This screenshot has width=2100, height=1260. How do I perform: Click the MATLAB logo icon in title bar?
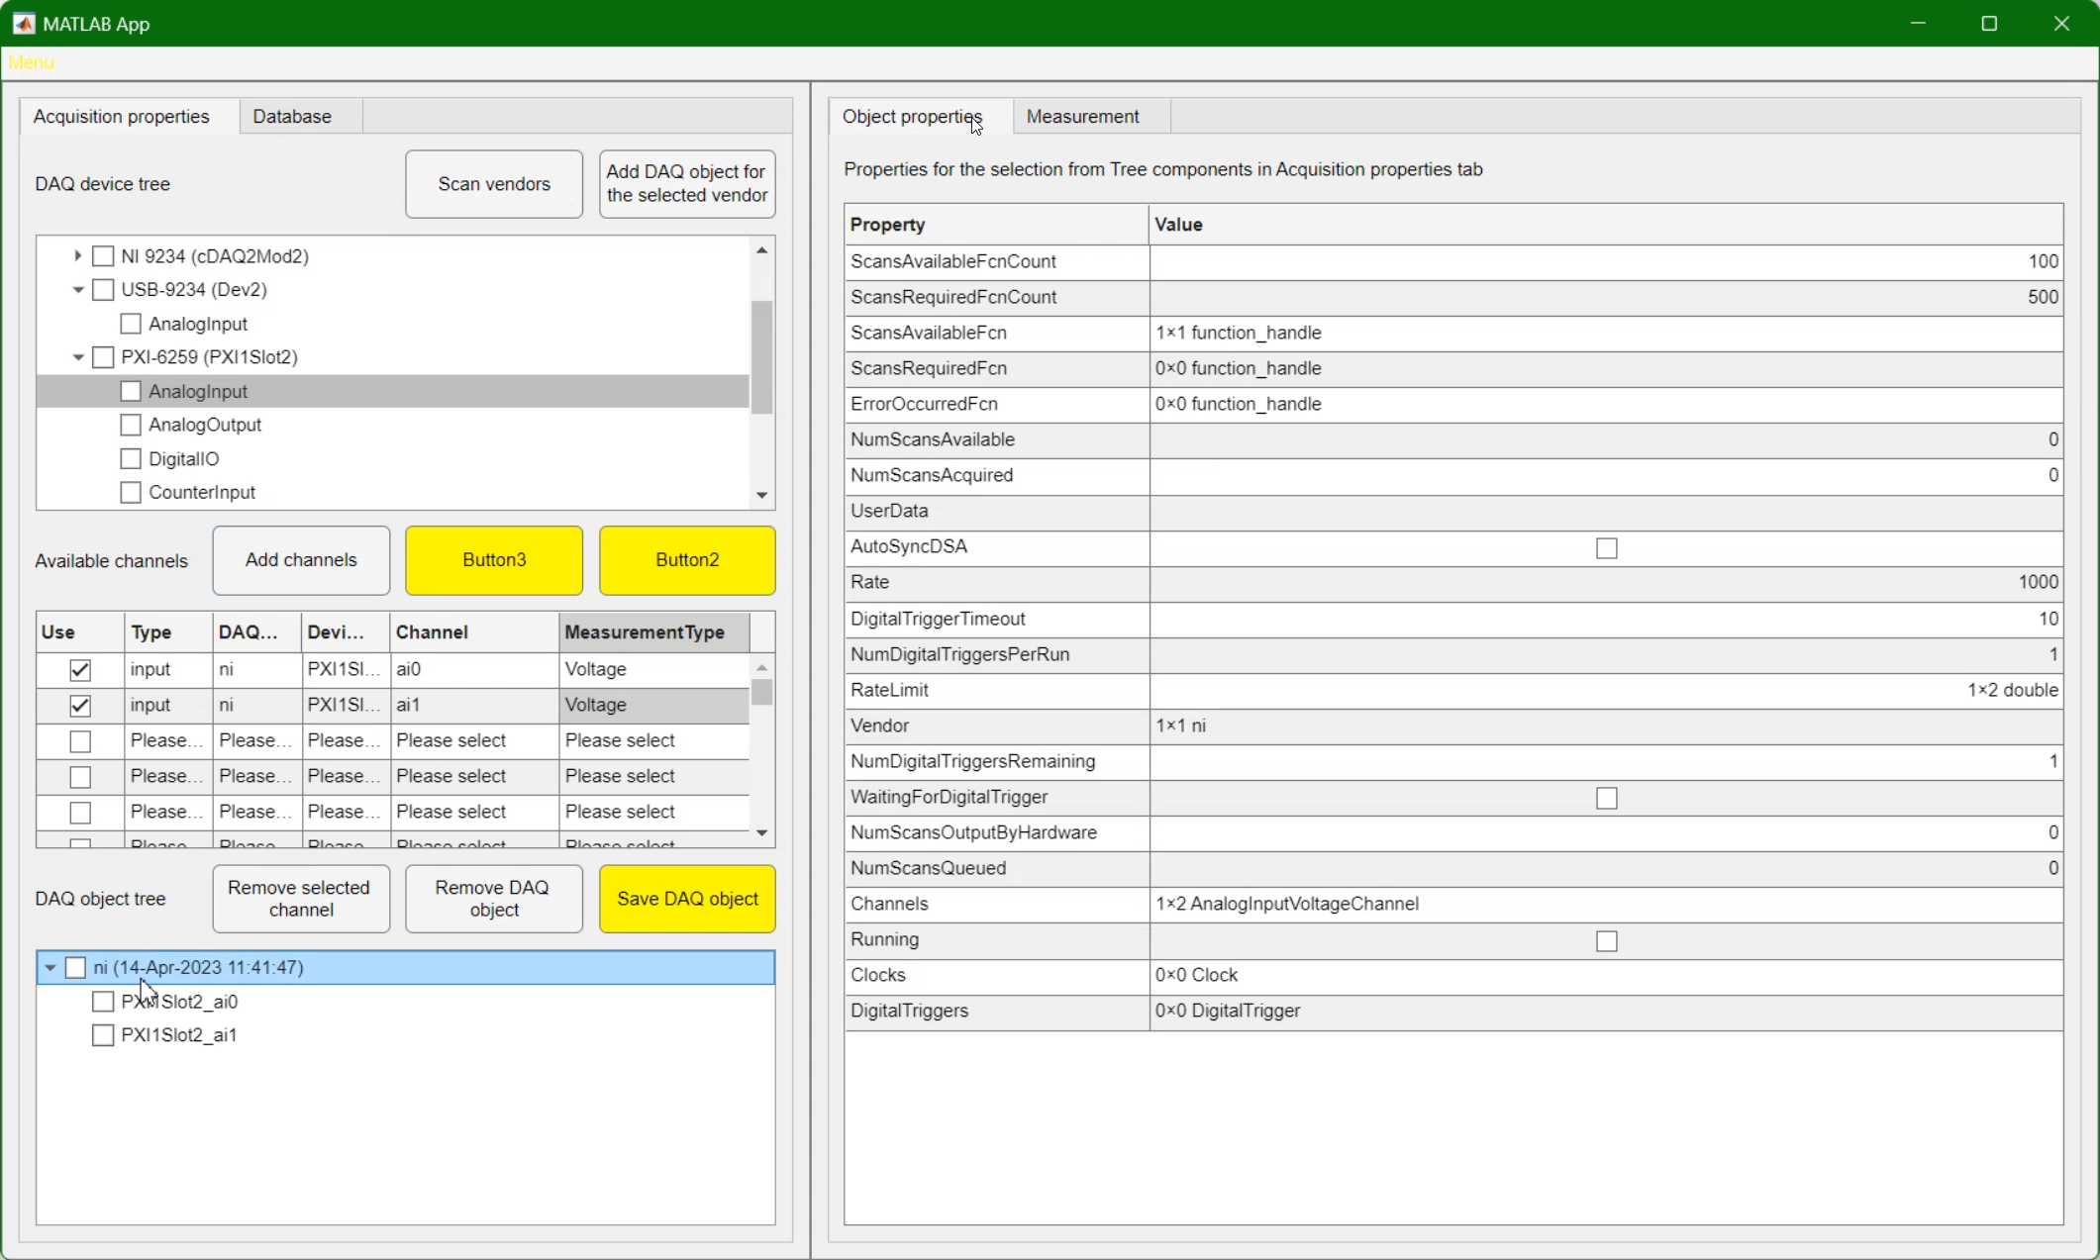(x=24, y=23)
